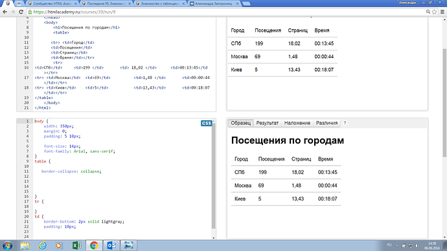Click the CSS editor vertical scrollbar
447x251 pixels.
tap(214, 177)
